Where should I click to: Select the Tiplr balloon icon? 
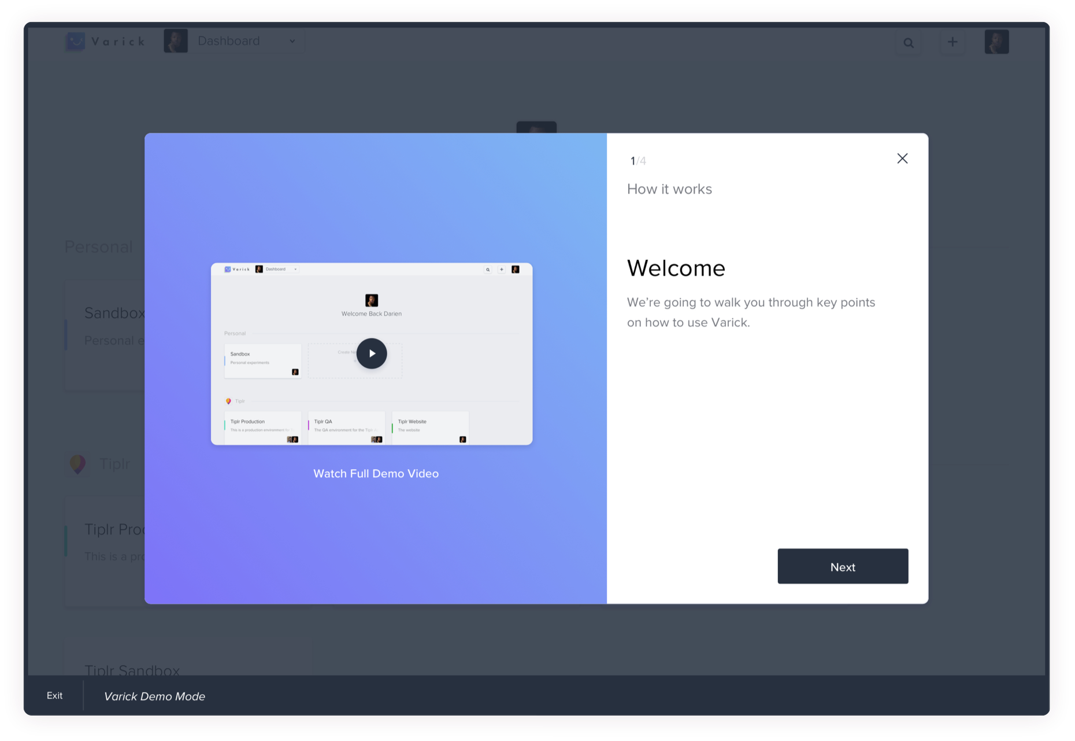79,464
